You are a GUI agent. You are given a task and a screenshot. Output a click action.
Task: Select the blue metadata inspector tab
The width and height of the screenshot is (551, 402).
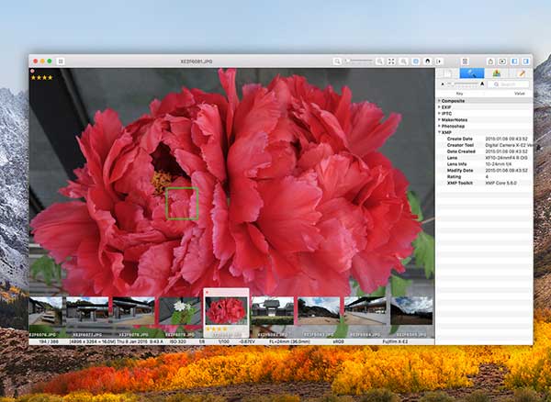[x=472, y=73]
